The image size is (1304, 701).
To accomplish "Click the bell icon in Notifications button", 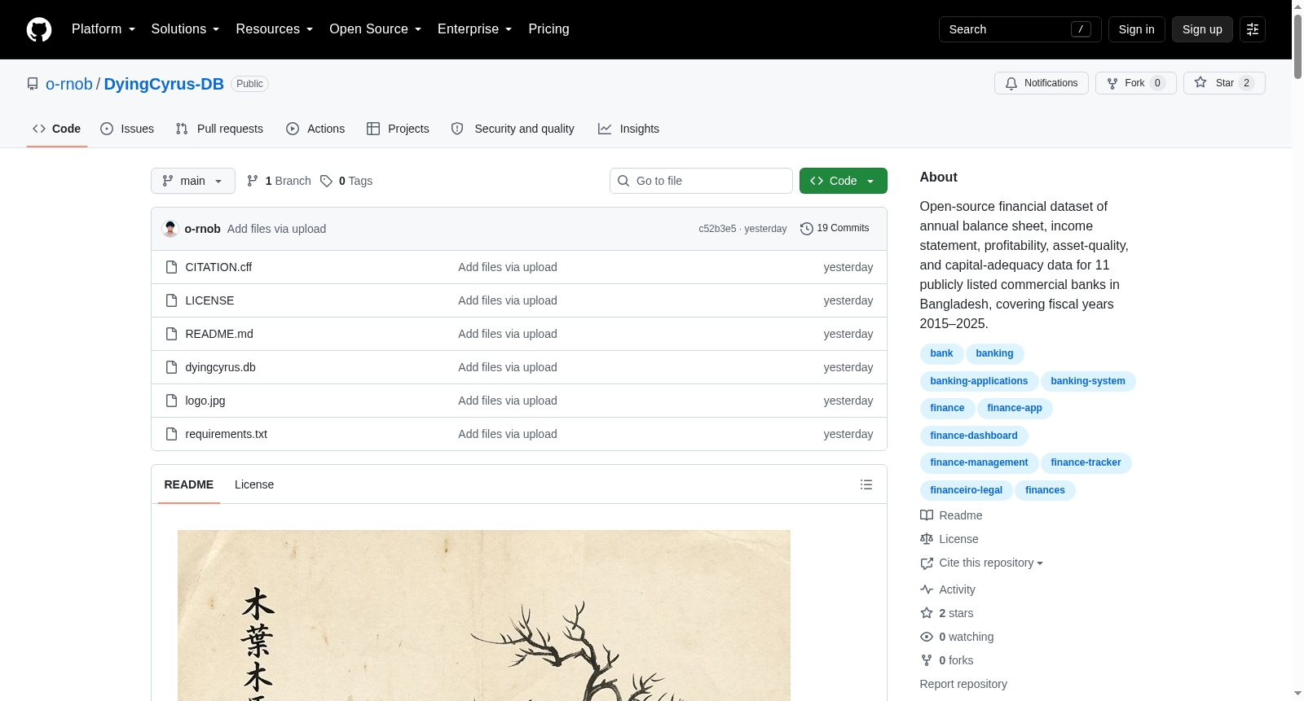I will point(1011,83).
